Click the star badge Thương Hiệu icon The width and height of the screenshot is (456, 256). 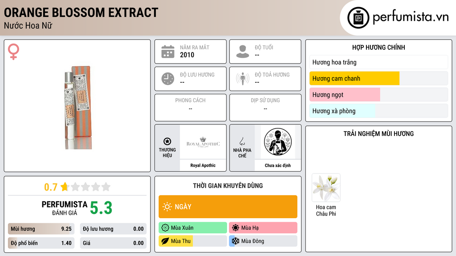tap(167, 141)
